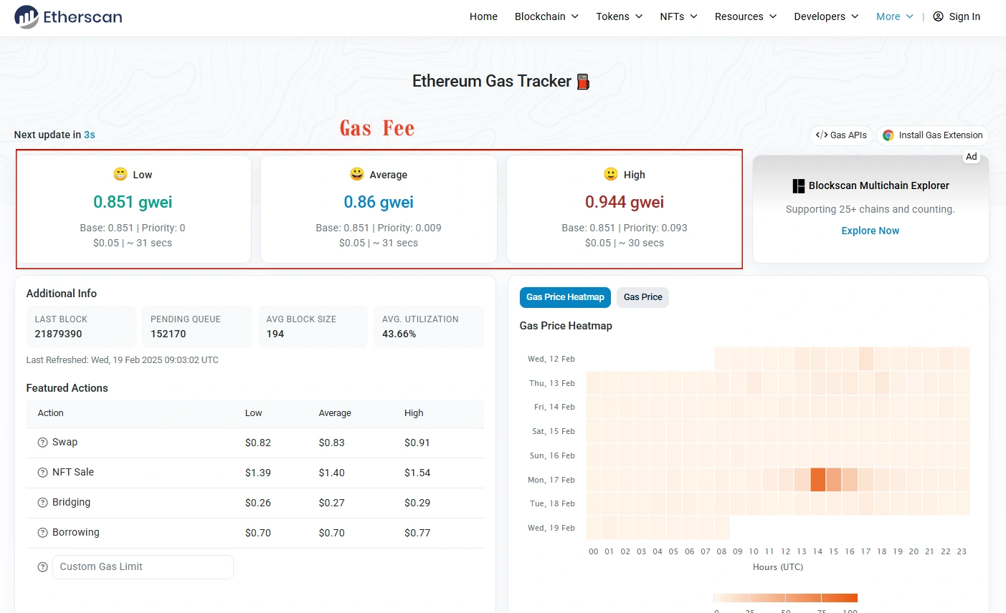Click the Chrome icon on Install Gas Extension
1006x613 pixels.
888,135
